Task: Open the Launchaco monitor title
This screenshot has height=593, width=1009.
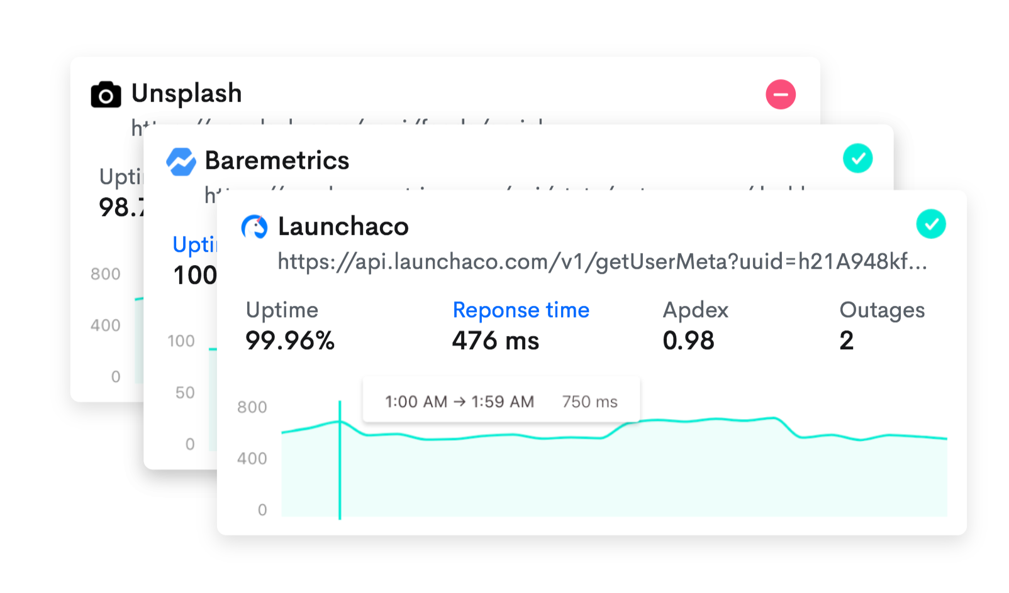Action: coord(343,226)
